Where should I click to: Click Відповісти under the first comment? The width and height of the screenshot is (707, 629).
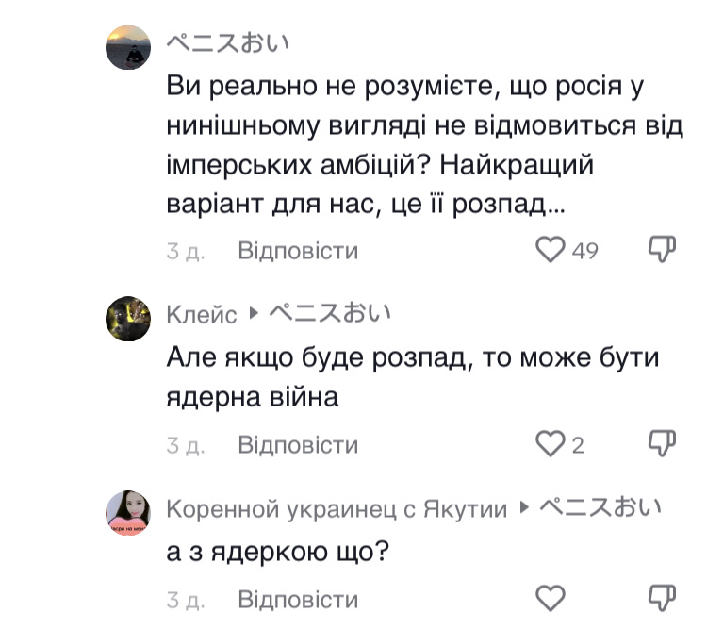298,251
